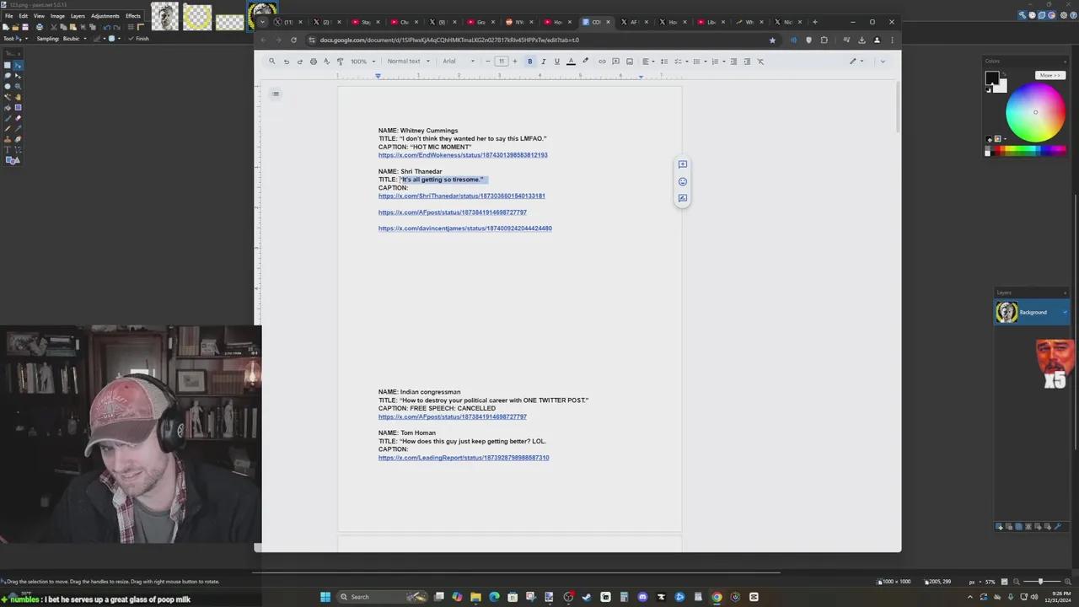Show document outline in Docs
1079x607 pixels.
click(276, 94)
